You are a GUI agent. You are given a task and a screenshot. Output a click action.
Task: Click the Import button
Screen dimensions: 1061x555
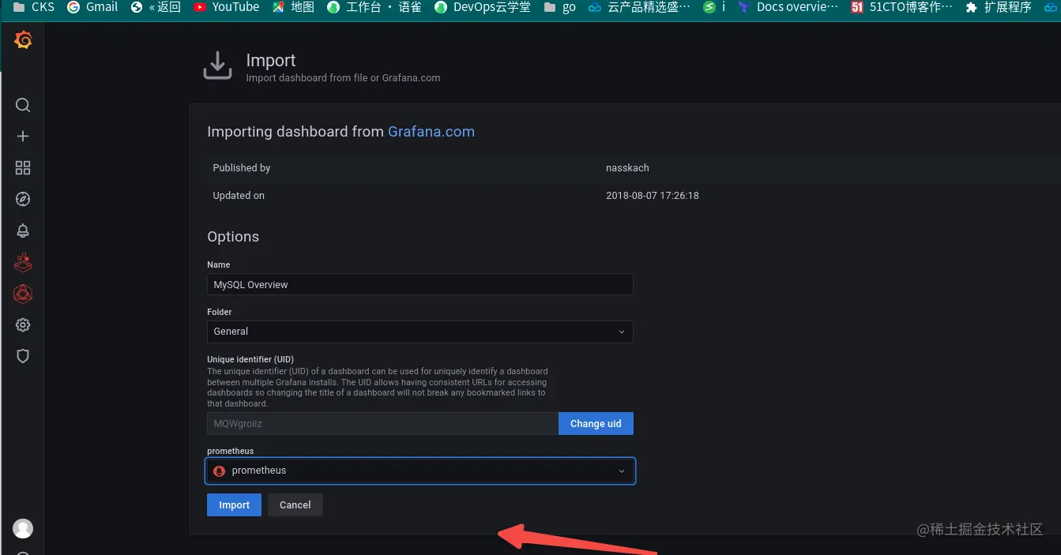pos(234,505)
